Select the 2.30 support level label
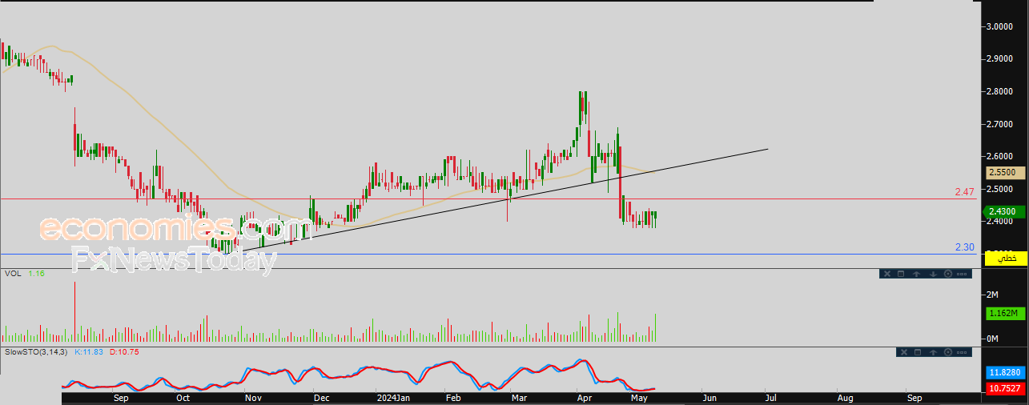The width and height of the screenshot is (1029, 405). [x=964, y=247]
